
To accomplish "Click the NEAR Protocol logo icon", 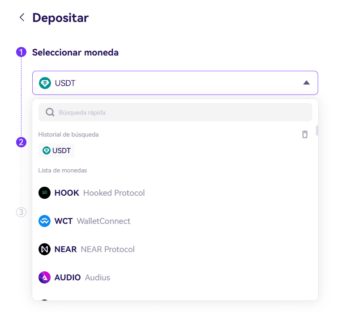I will (x=44, y=249).
